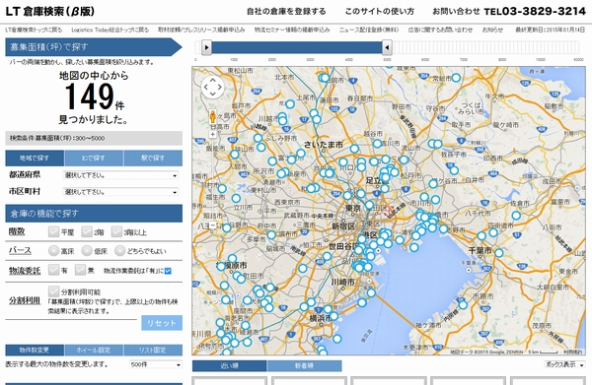The width and height of the screenshot is (592, 385).
Task: Open the 500件 maximum results dropdown
Action: point(156,364)
